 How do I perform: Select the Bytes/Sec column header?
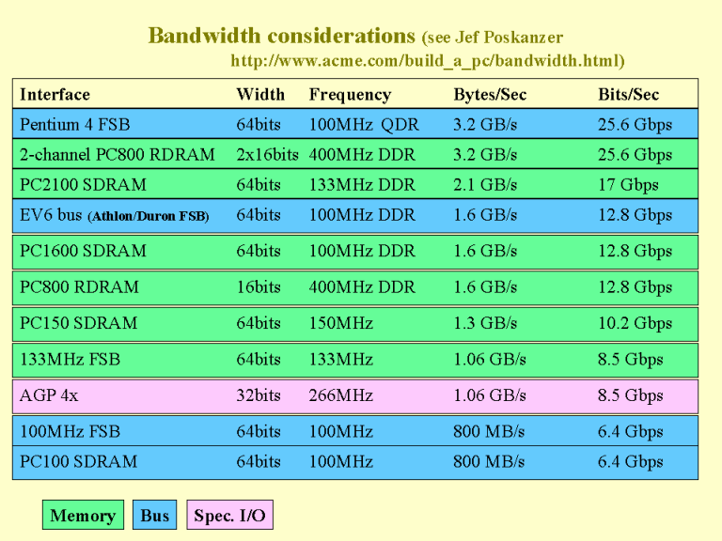(490, 95)
